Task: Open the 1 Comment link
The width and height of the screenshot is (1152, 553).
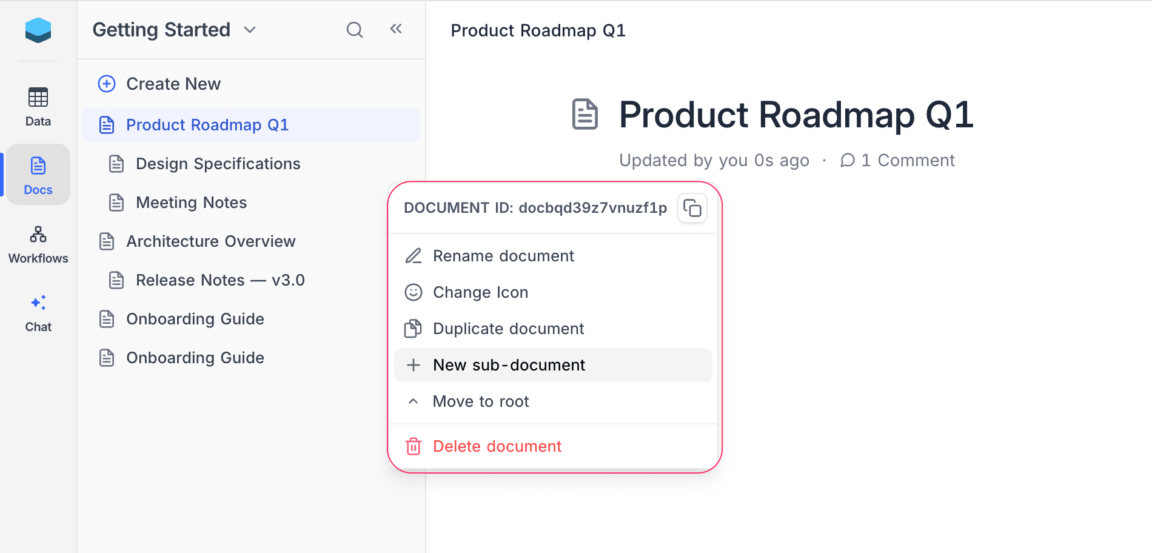Action: tap(908, 160)
